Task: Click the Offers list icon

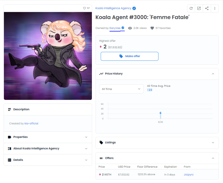Action: (x=101, y=158)
